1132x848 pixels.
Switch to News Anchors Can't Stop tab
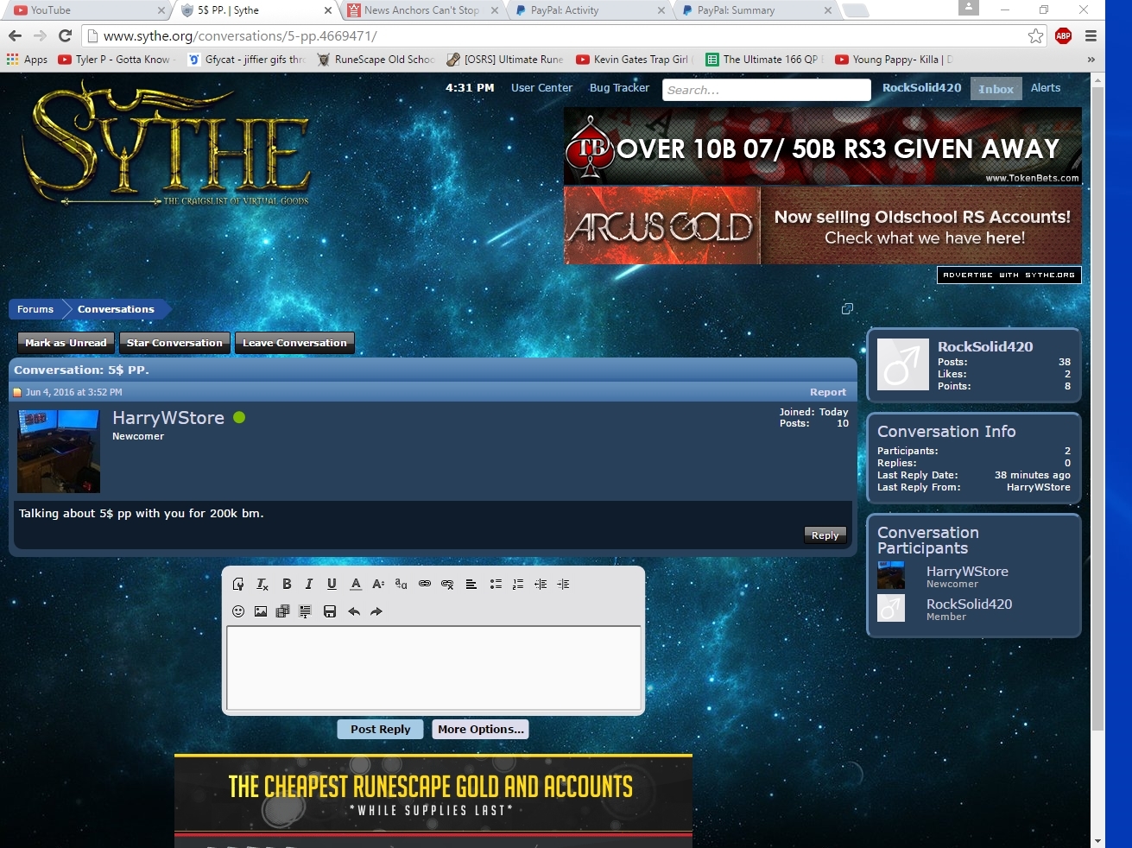pyautogui.click(x=422, y=10)
